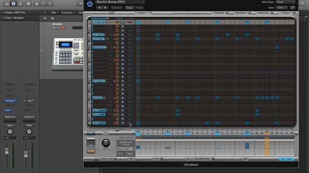Click the full view button
Image resolution: width=309 pixels, height=173 pixels.
pyautogui.click(x=286, y=159)
